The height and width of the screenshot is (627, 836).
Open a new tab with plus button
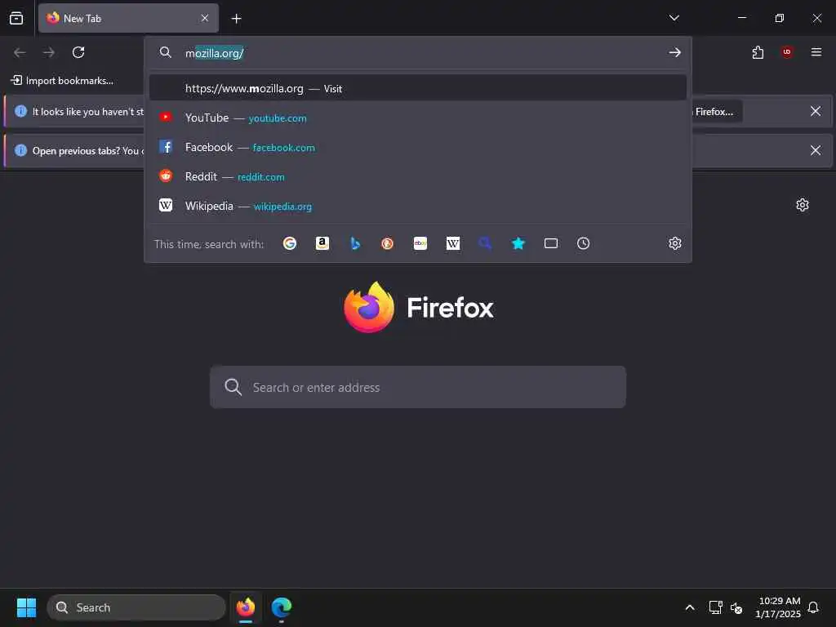[236, 19]
